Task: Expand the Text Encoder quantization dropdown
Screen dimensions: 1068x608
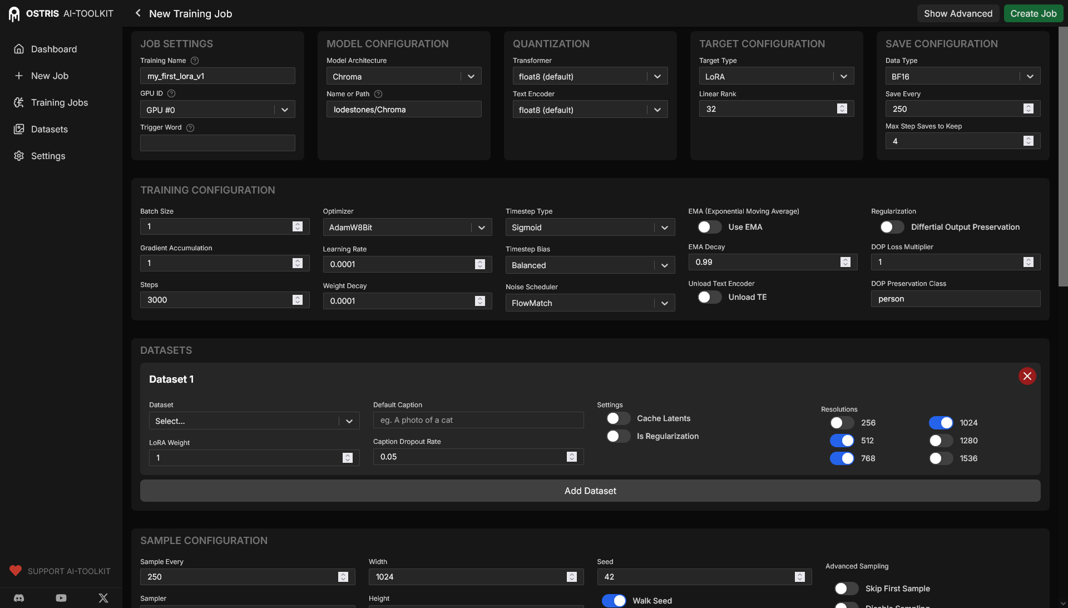Action: point(590,110)
